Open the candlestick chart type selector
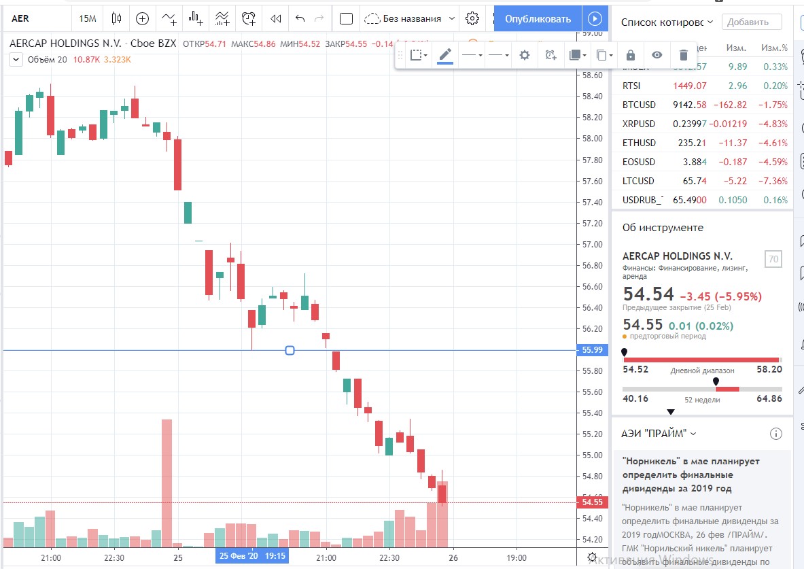 click(x=116, y=19)
